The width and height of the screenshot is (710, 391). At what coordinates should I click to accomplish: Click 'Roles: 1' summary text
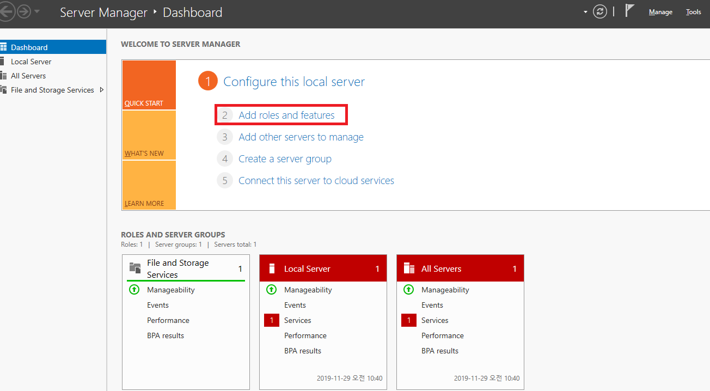(132, 245)
